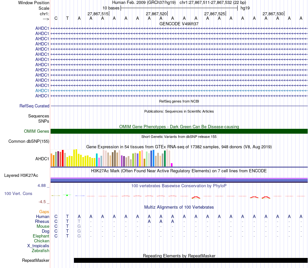Click the Common dbSNP(155) track label

[x=29, y=141]
